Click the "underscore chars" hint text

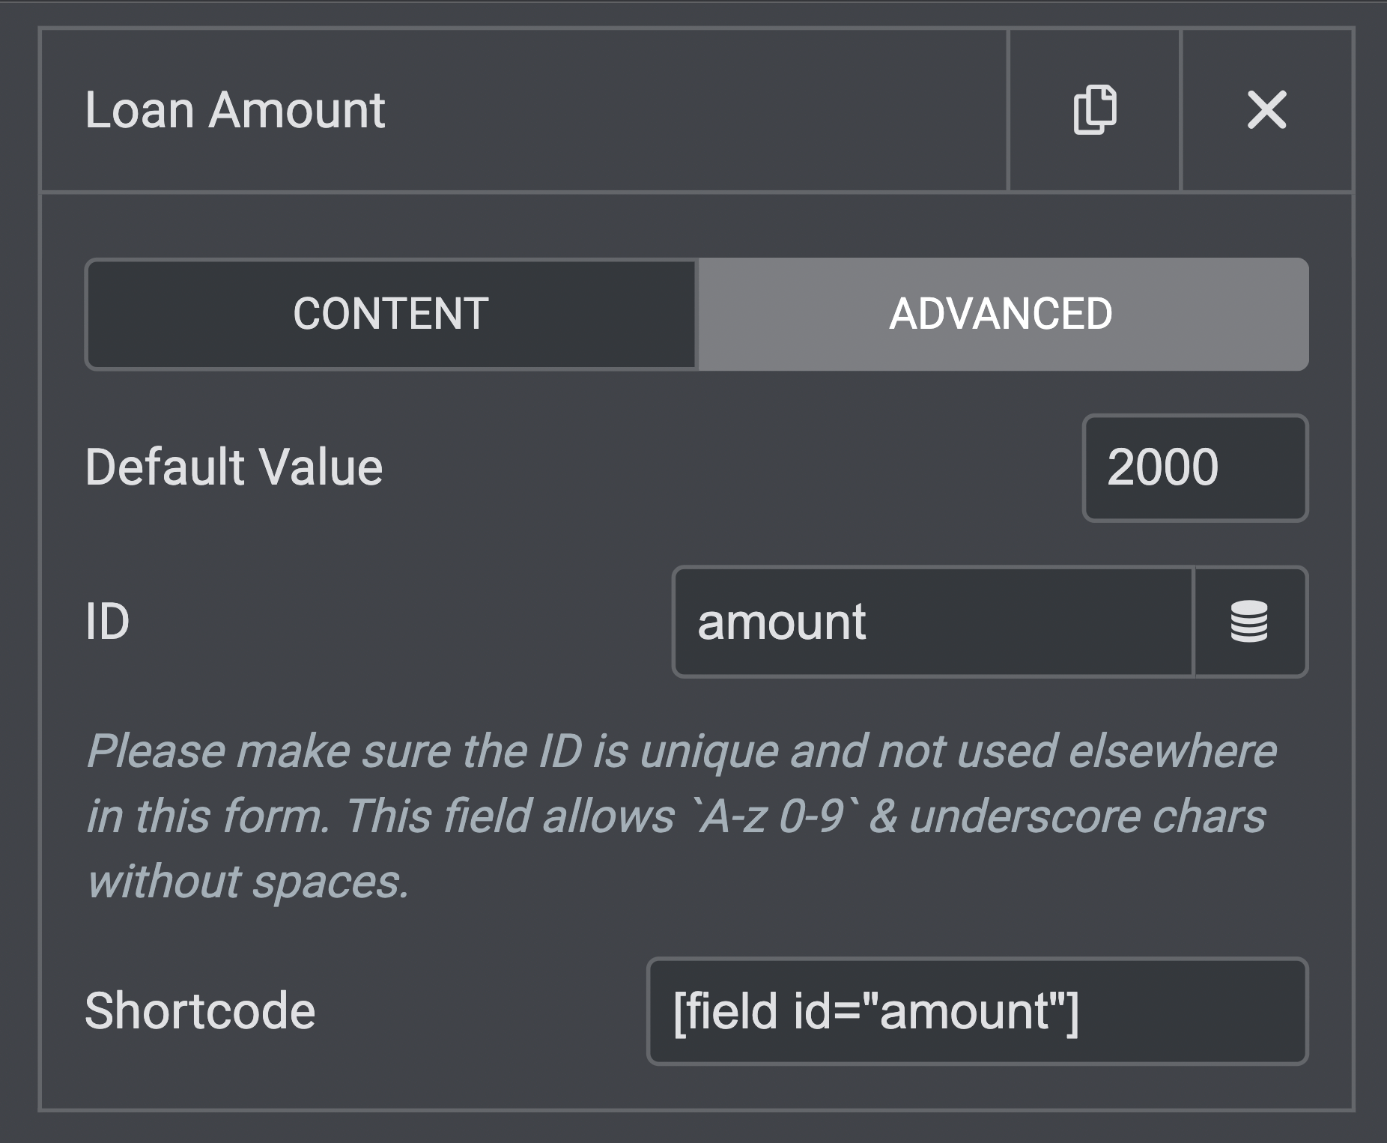[x=1086, y=816]
